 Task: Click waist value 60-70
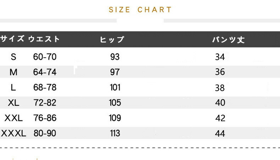coord(45,57)
